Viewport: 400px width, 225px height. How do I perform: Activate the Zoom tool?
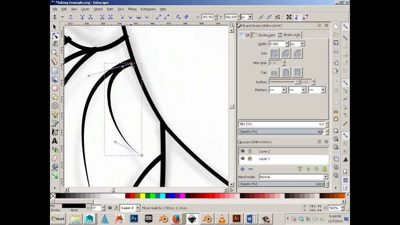pos(54,52)
